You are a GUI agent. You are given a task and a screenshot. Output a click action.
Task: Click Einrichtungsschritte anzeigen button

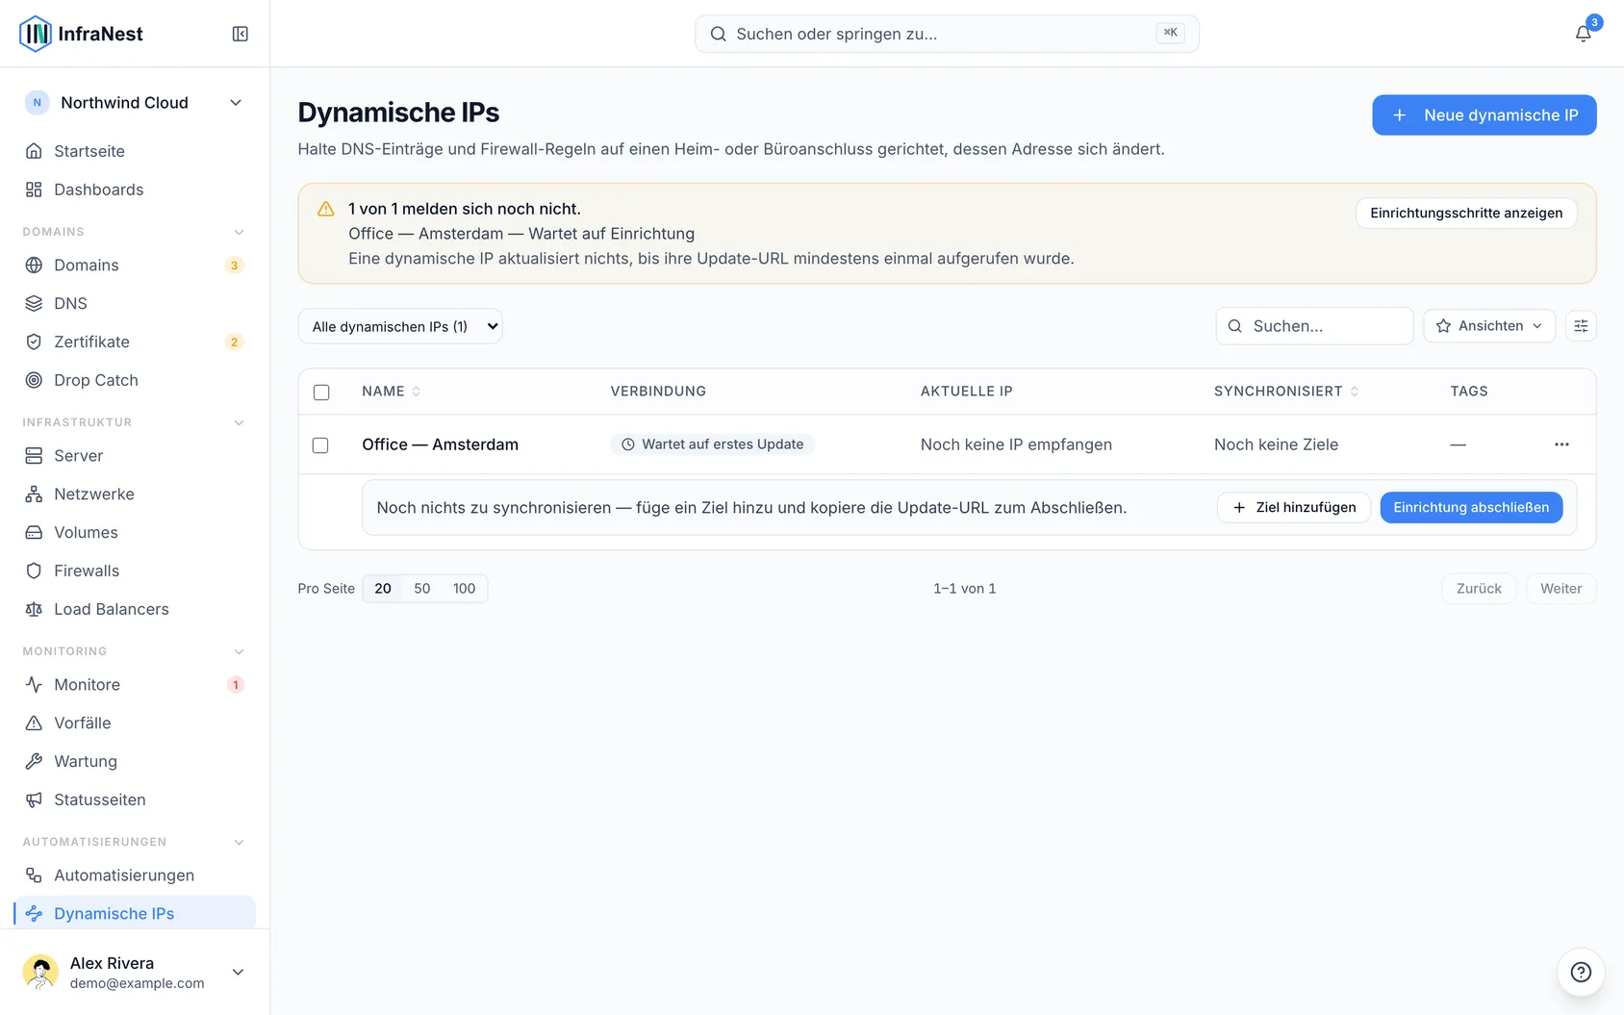pos(1466,213)
